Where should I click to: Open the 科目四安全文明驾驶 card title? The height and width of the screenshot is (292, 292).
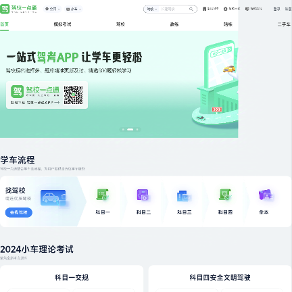click(220, 278)
